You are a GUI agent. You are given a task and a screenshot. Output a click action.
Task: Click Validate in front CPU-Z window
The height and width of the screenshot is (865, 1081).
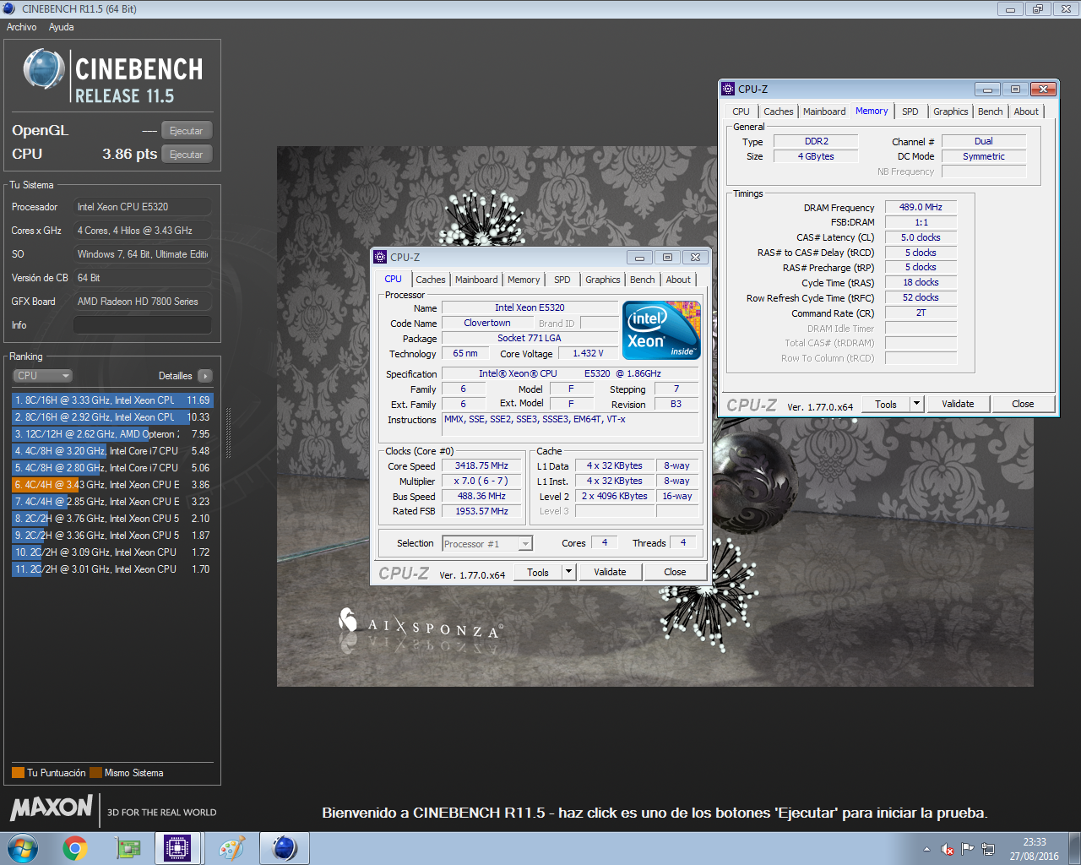610,572
